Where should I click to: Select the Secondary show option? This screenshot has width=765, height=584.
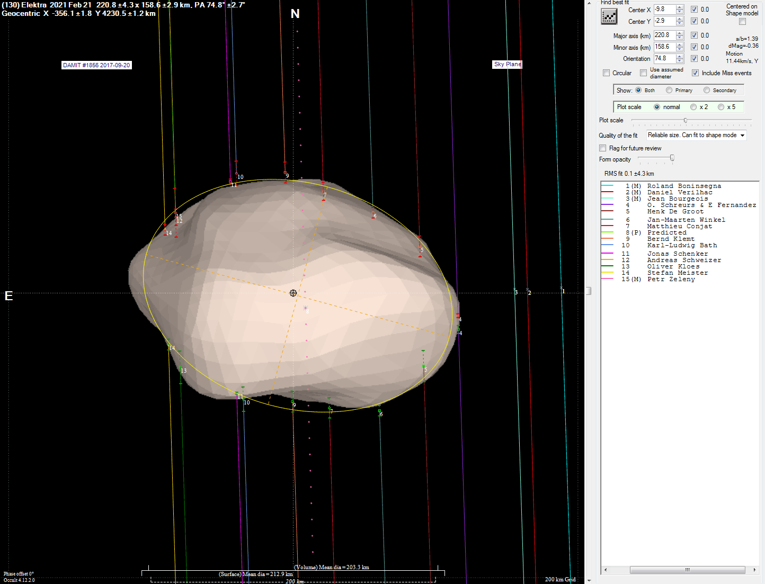(x=706, y=90)
